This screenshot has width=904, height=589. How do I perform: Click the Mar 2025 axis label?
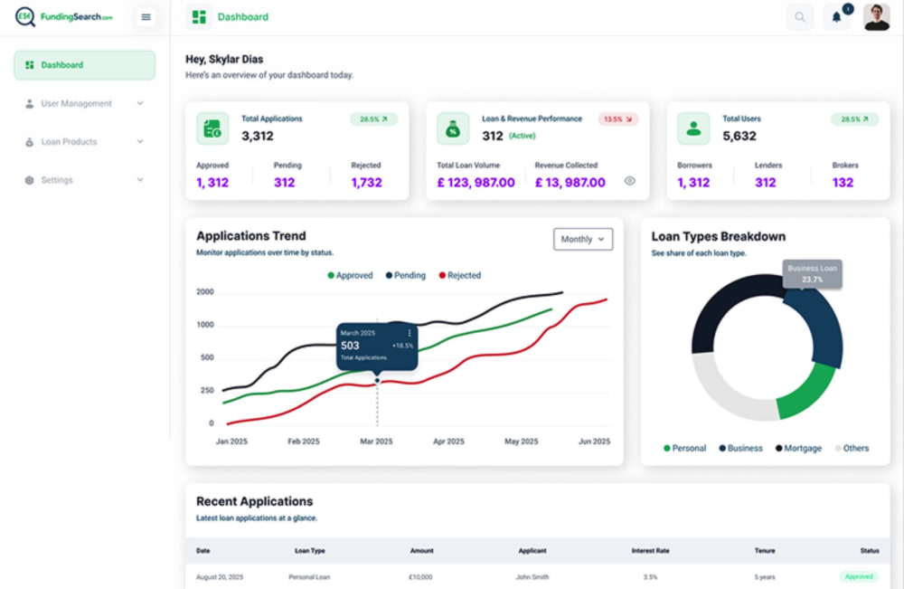[376, 442]
